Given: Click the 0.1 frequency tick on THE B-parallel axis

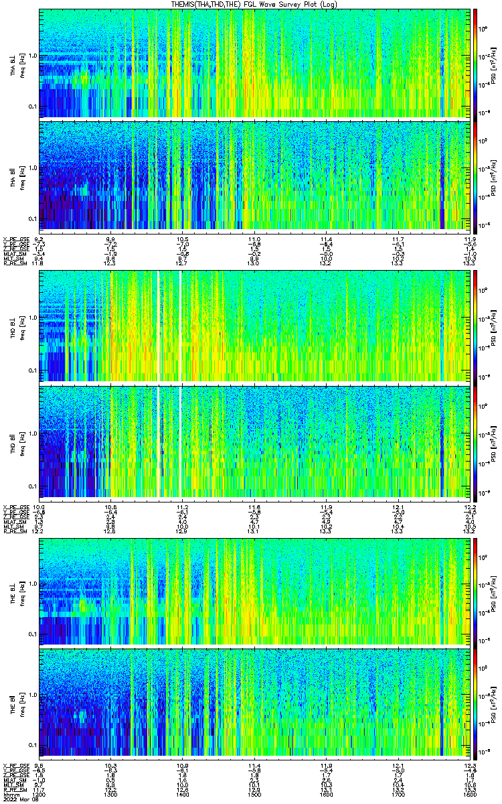Looking at the screenshot, I should point(32,745).
